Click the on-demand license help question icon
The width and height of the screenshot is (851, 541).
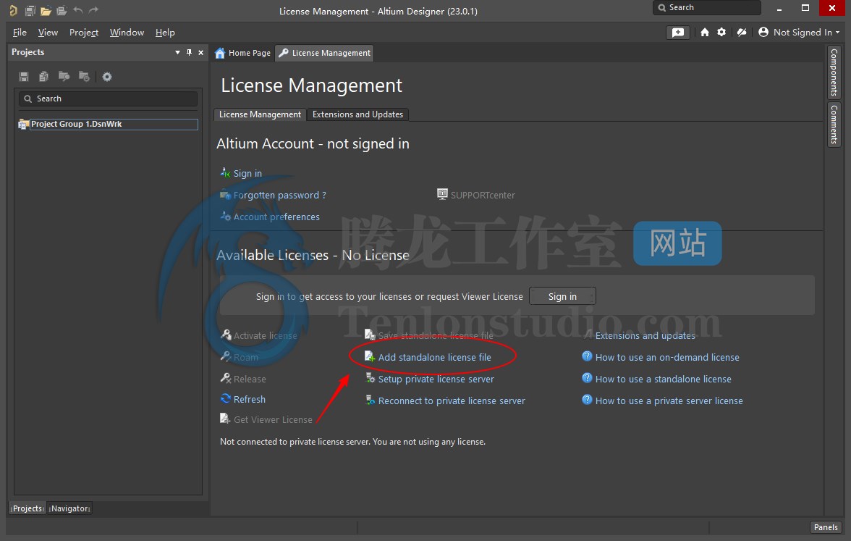587,356
